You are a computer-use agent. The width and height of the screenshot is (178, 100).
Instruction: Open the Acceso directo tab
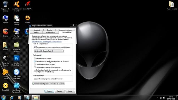(51, 32)
